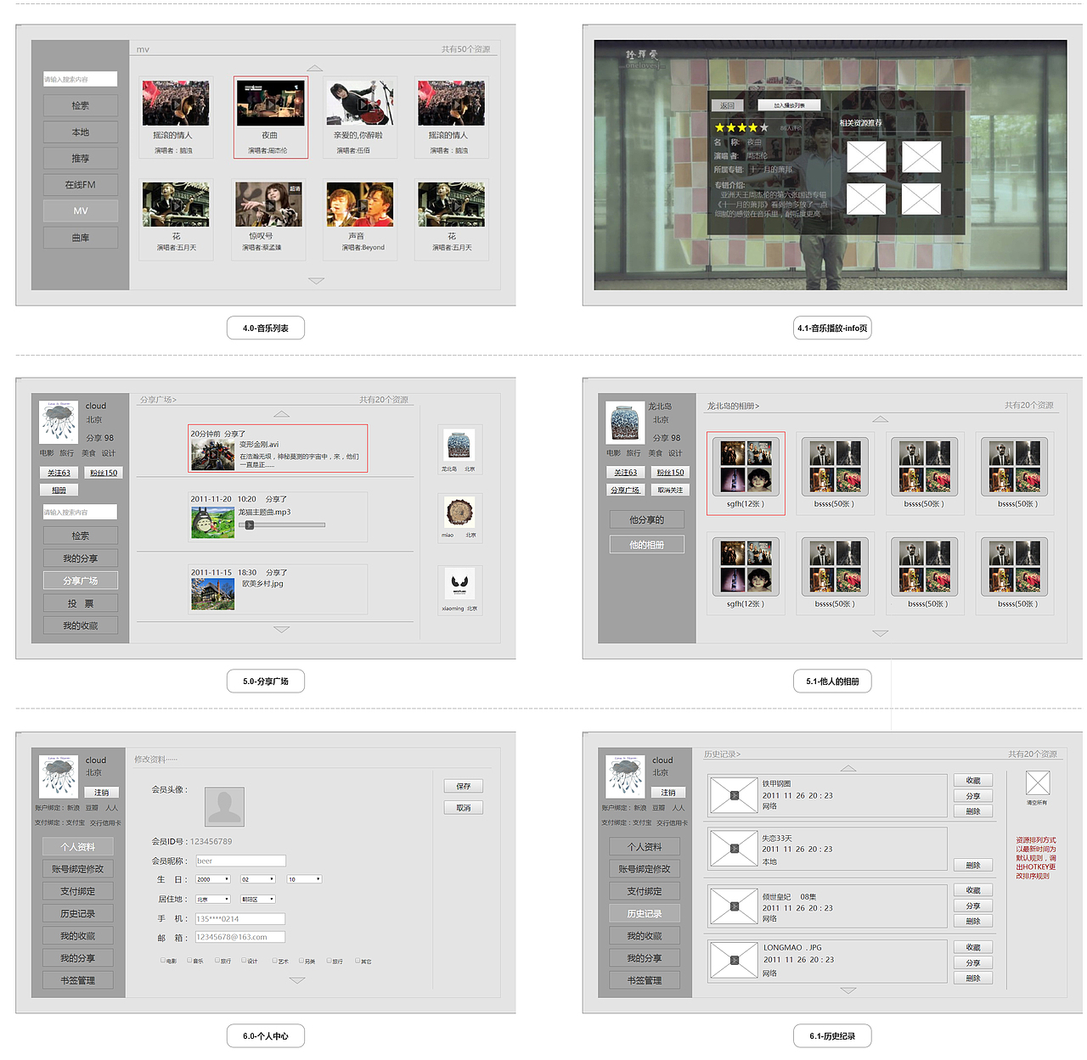Click the member avatar placeholder next to 会员头像
1087x1060 pixels.
point(224,806)
